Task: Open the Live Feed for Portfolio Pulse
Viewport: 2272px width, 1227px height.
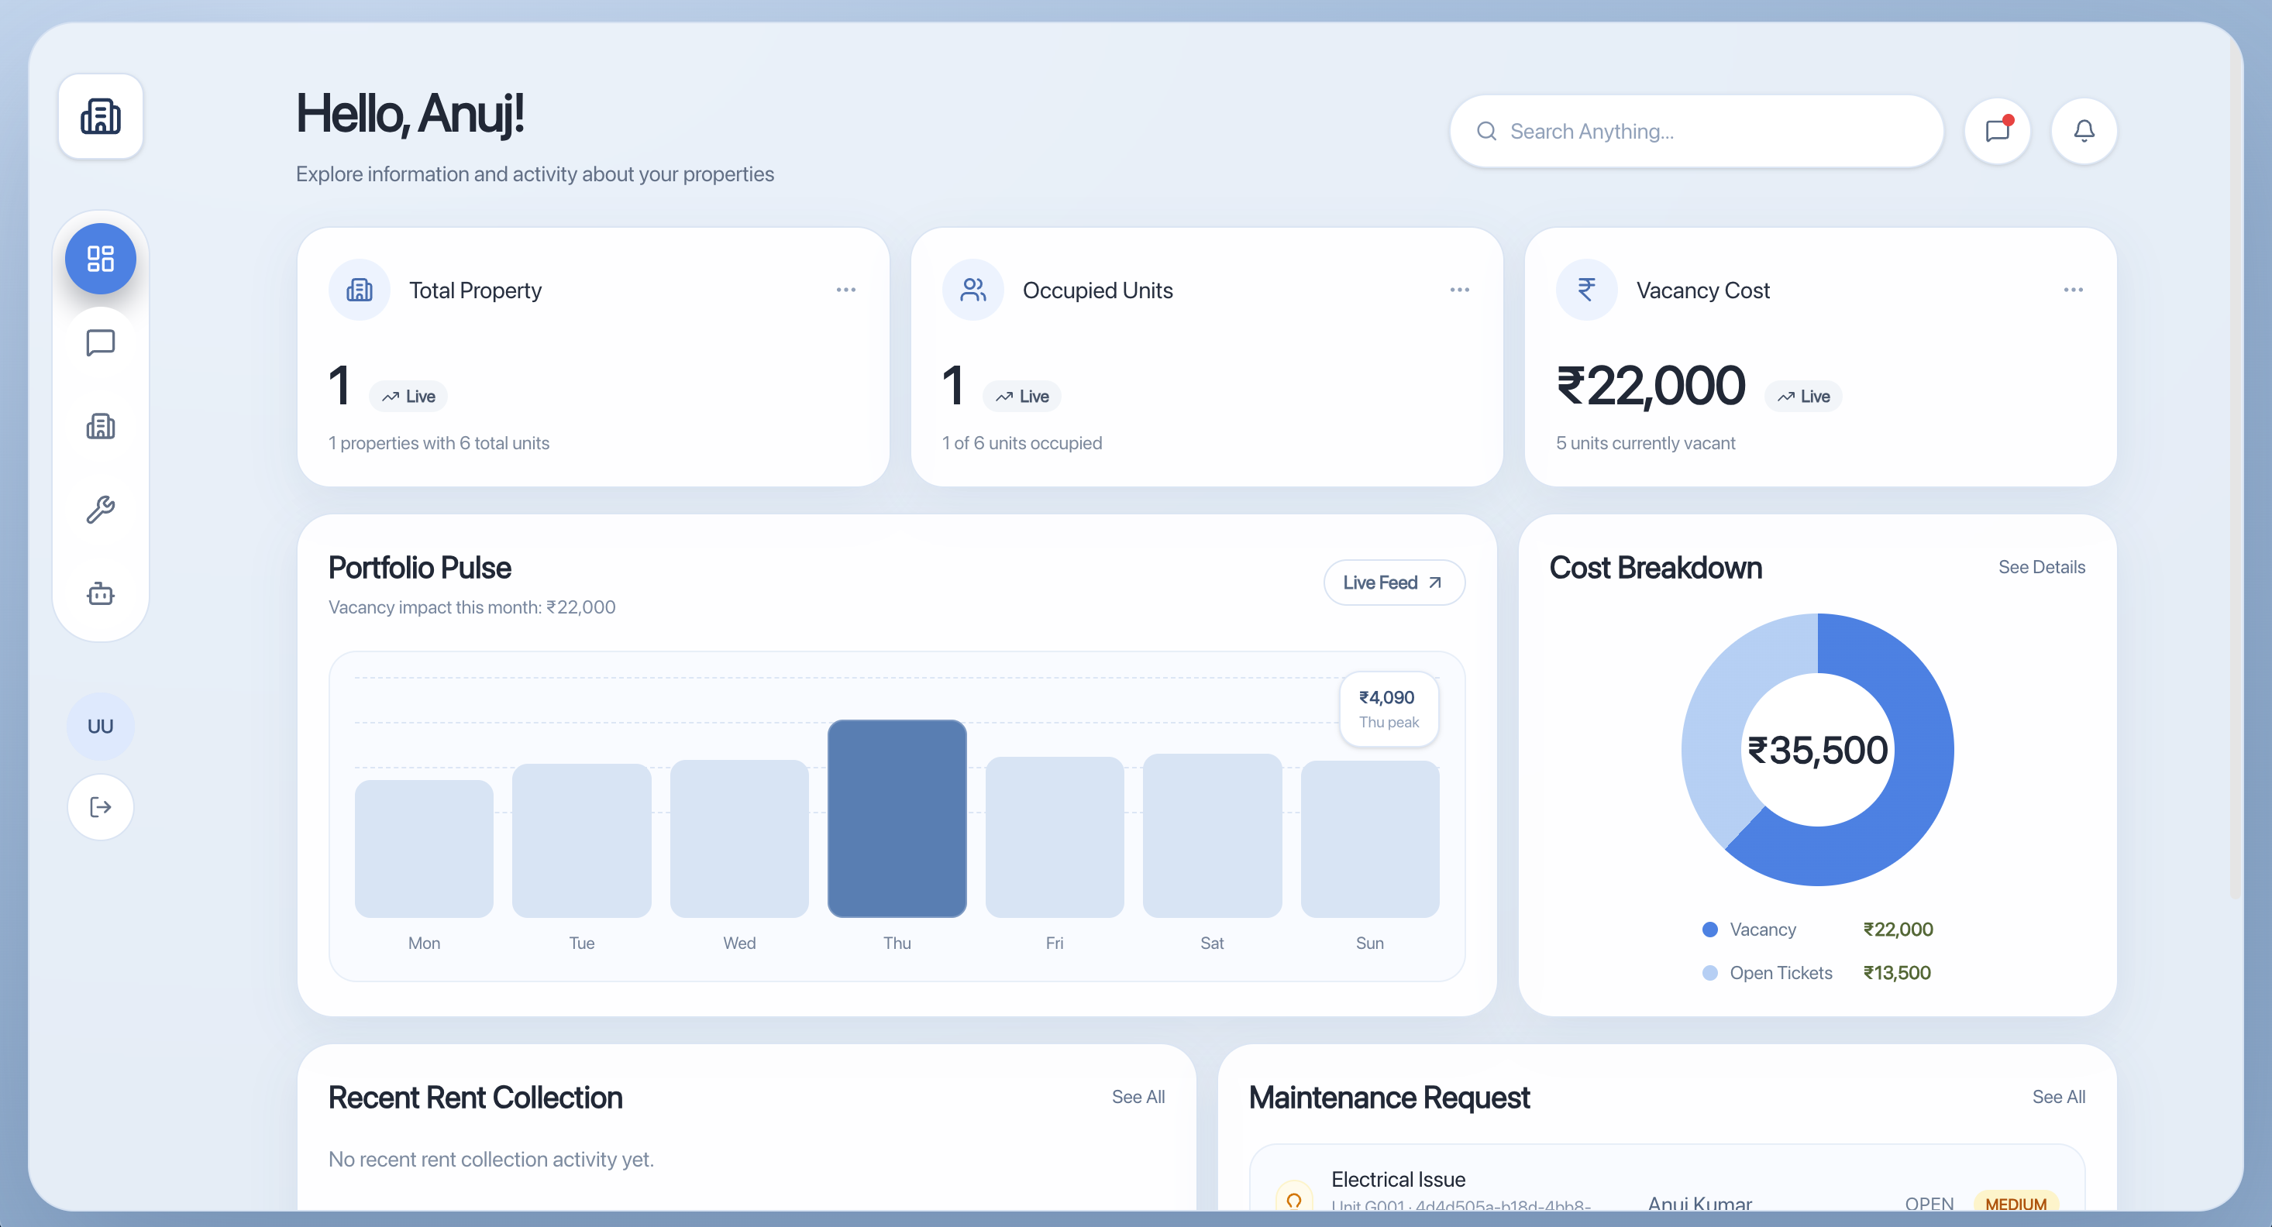Action: pyautogui.click(x=1393, y=582)
